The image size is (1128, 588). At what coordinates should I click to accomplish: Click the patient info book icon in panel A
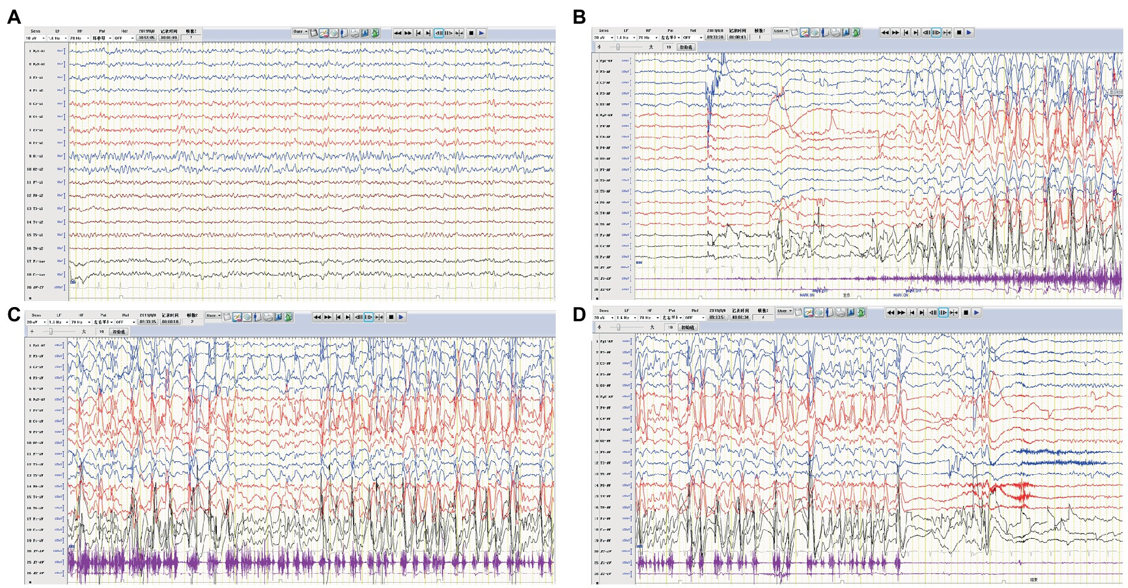click(344, 33)
